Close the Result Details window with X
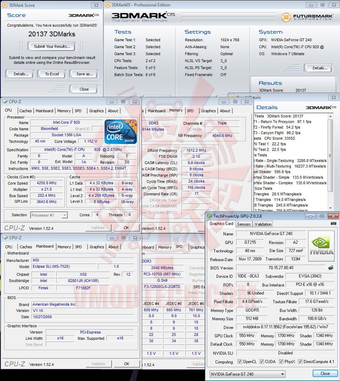Screen dimensions: 340x381 (x=334, y=97)
